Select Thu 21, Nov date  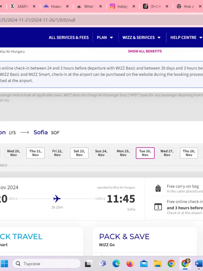[36, 153]
